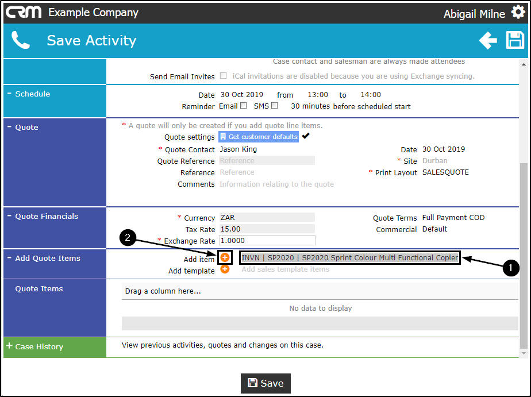531x397 pixels.
Task: Collapse the Quote section
Action: [9, 127]
